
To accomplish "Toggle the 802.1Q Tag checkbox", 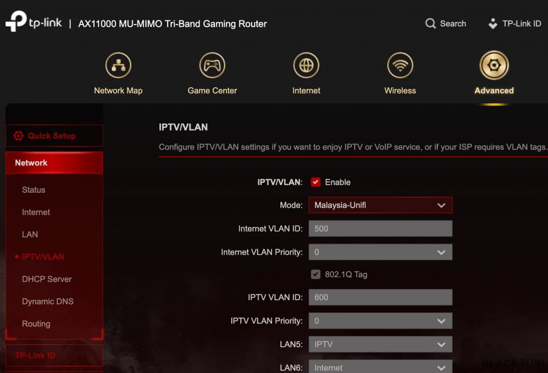I will (316, 275).
